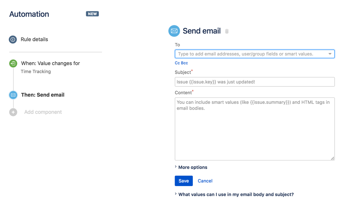Click the plus icon to add a component

pyautogui.click(x=13, y=112)
